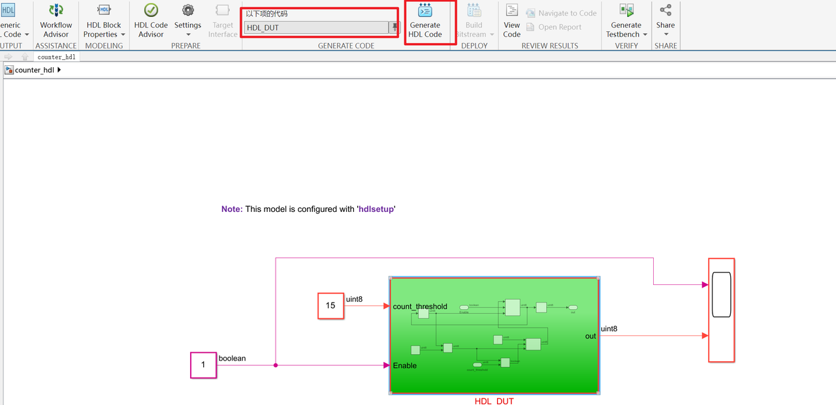836x405 pixels.
Task: Open the Workflow Advisor
Action: tap(56, 22)
